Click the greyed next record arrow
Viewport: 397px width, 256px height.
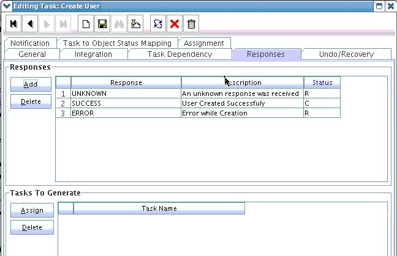click(47, 24)
